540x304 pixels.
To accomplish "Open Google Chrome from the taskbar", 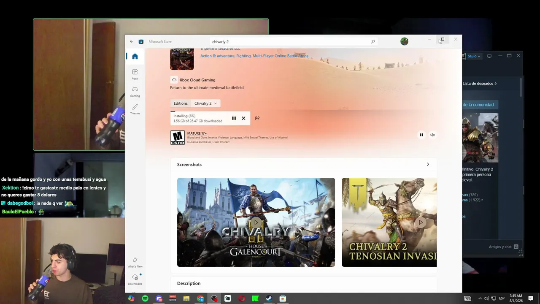I will coord(200,299).
